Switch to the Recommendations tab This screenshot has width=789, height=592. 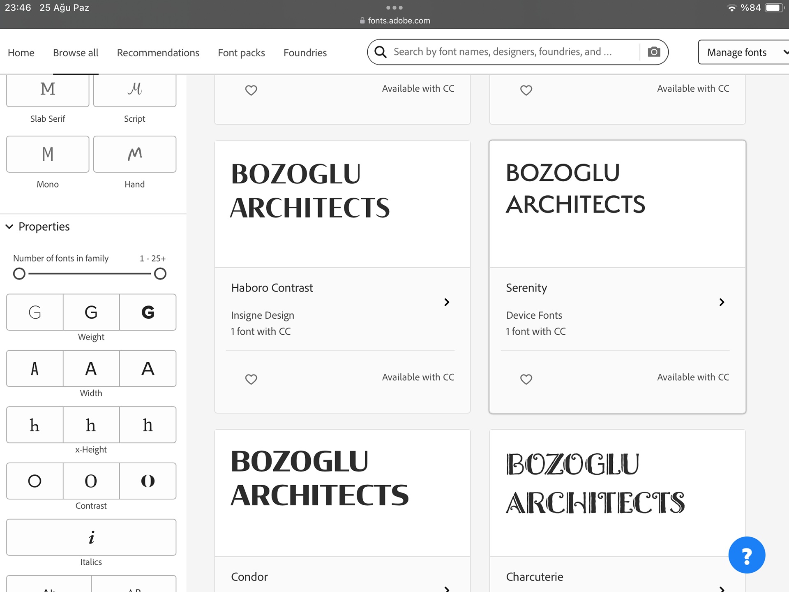click(x=158, y=53)
